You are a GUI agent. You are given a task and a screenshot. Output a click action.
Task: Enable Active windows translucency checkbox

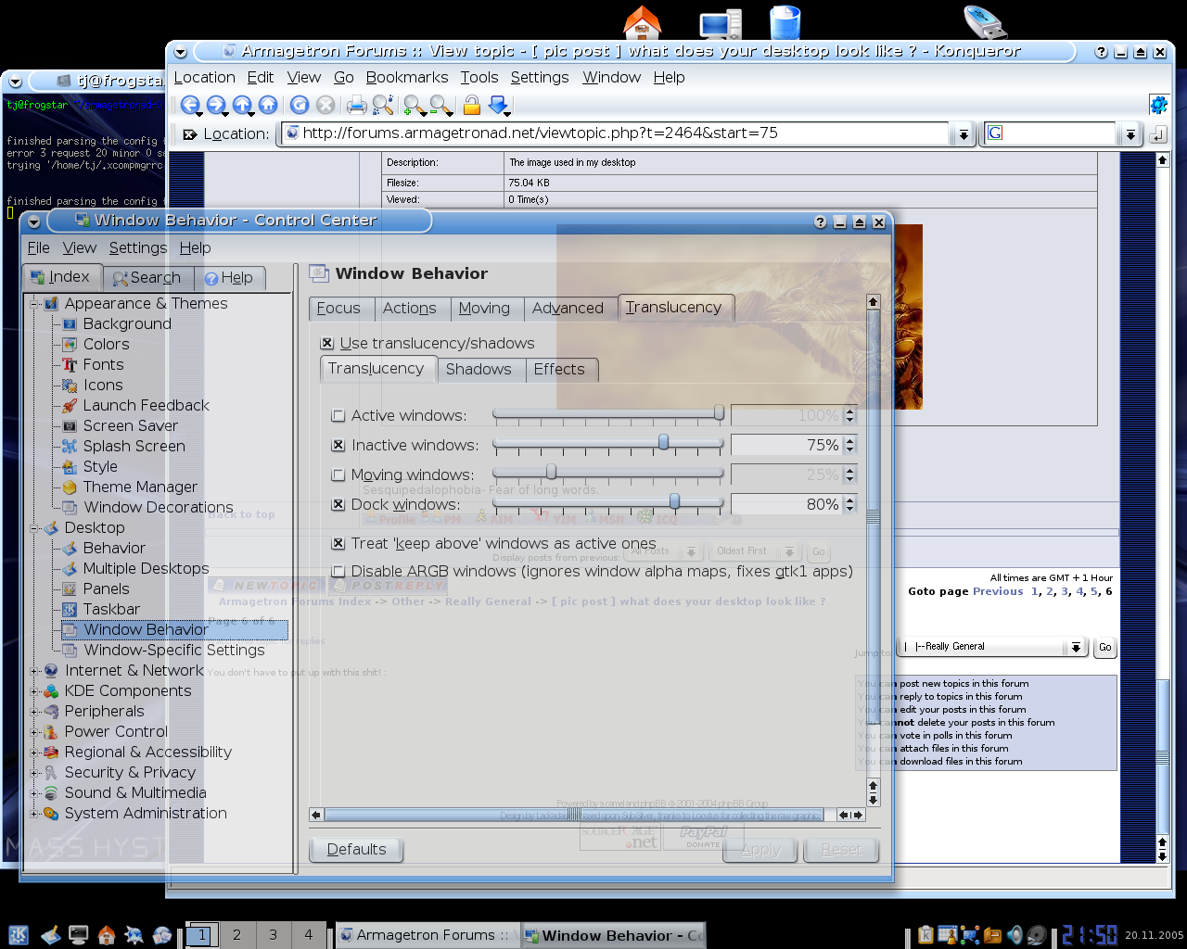click(x=338, y=416)
